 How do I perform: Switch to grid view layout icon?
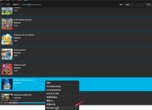(8, 5)
